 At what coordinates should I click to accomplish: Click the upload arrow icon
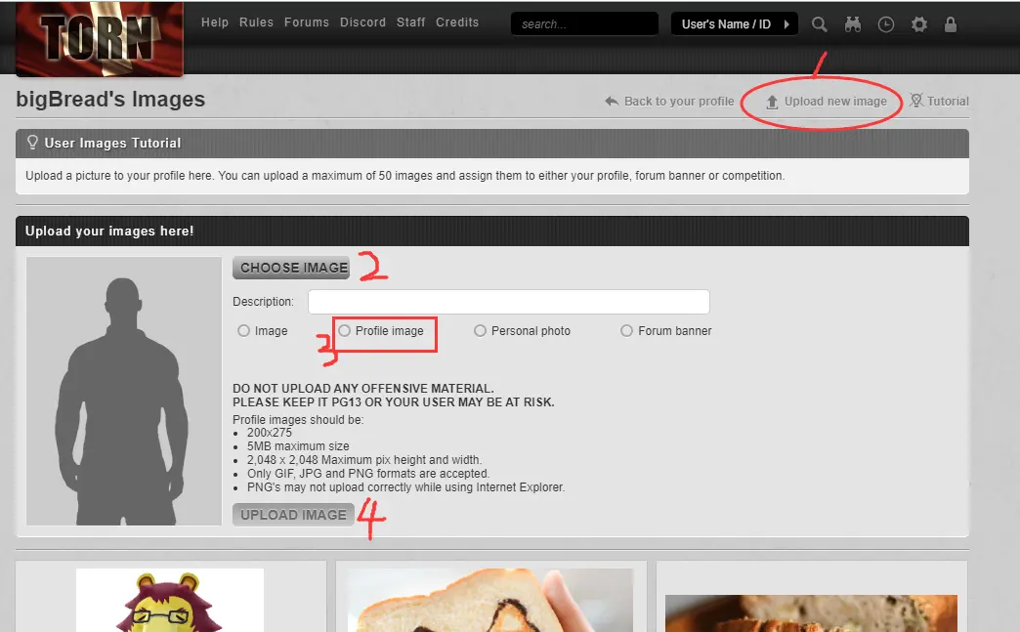pyautogui.click(x=772, y=102)
